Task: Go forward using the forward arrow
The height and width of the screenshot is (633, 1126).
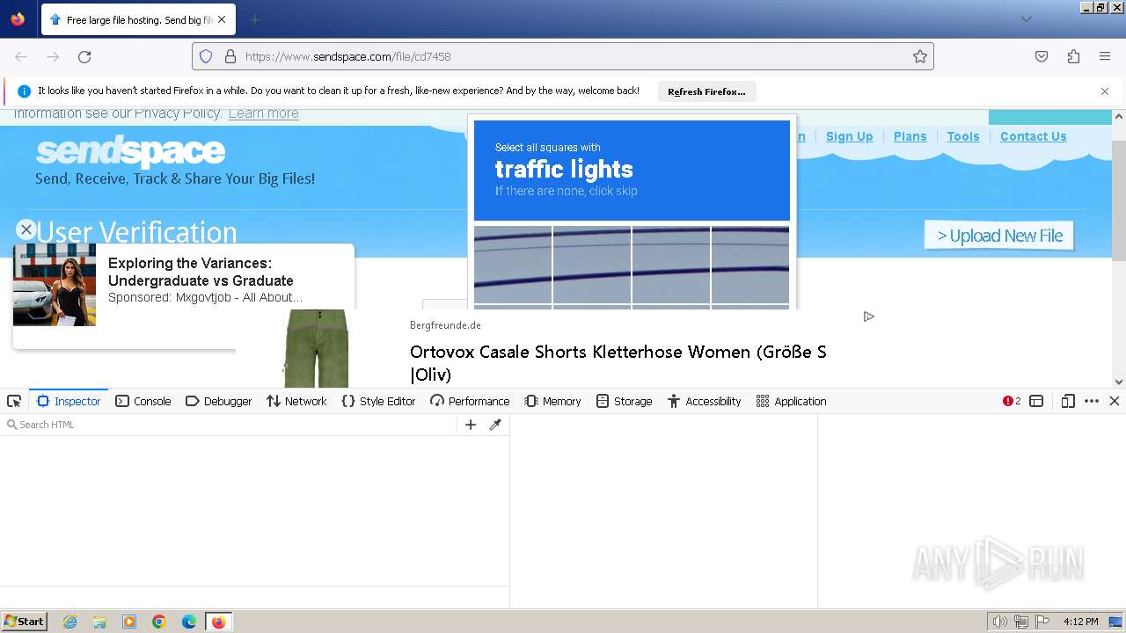Action: pyautogui.click(x=53, y=56)
